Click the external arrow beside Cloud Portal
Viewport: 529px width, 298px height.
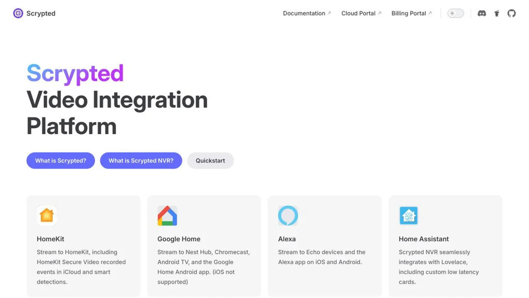pyautogui.click(x=379, y=13)
